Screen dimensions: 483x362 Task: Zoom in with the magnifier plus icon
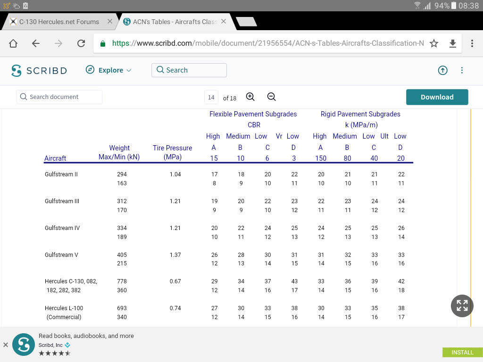click(x=250, y=97)
